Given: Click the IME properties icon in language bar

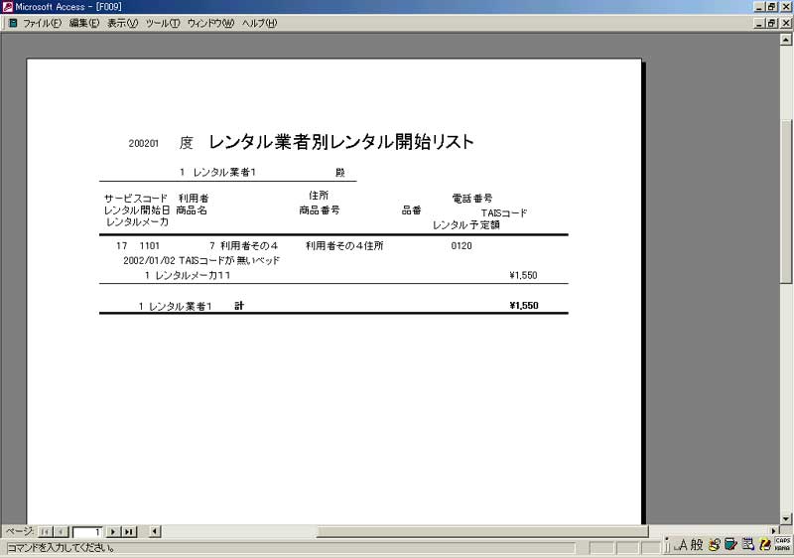Looking at the screenshot, I should pyautogui.click(x=746, y=544).
